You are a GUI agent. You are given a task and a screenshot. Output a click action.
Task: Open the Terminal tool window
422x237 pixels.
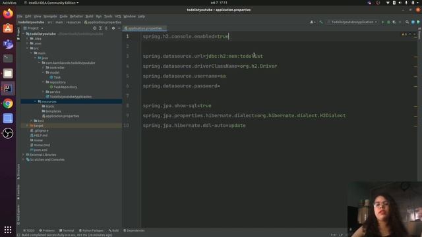67,230
